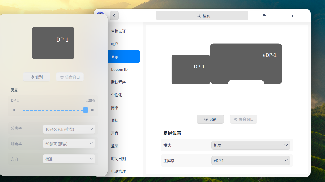This screenshot has height=182, width=325.
Task: Open the 模式 dropdown showing 扩展
Action: [x=251, y=145]
